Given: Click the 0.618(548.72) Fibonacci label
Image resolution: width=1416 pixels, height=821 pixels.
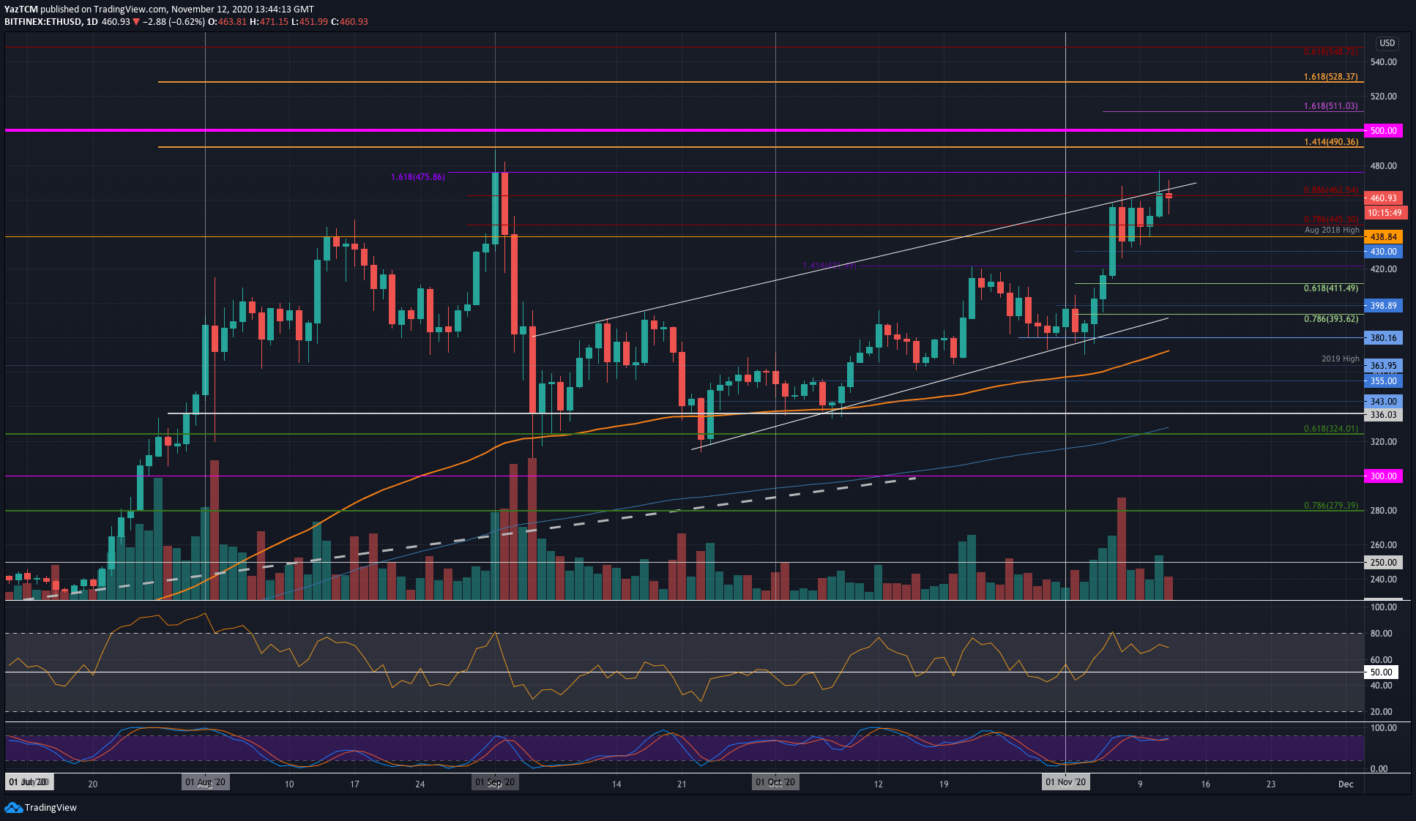Looking at the screenshot, I should [1330, 52].
